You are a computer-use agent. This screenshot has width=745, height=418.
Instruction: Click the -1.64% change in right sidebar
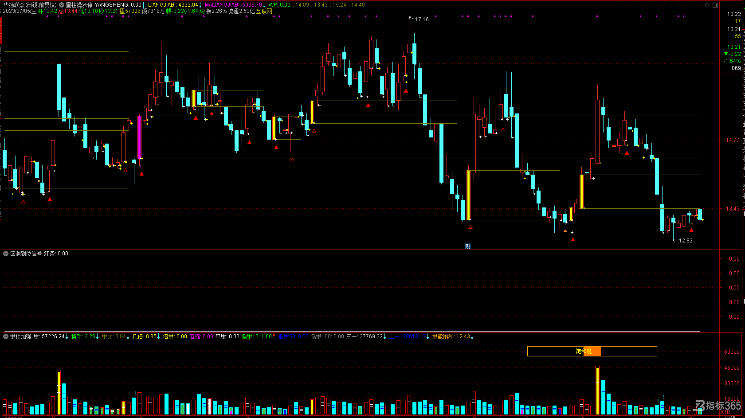732,61
